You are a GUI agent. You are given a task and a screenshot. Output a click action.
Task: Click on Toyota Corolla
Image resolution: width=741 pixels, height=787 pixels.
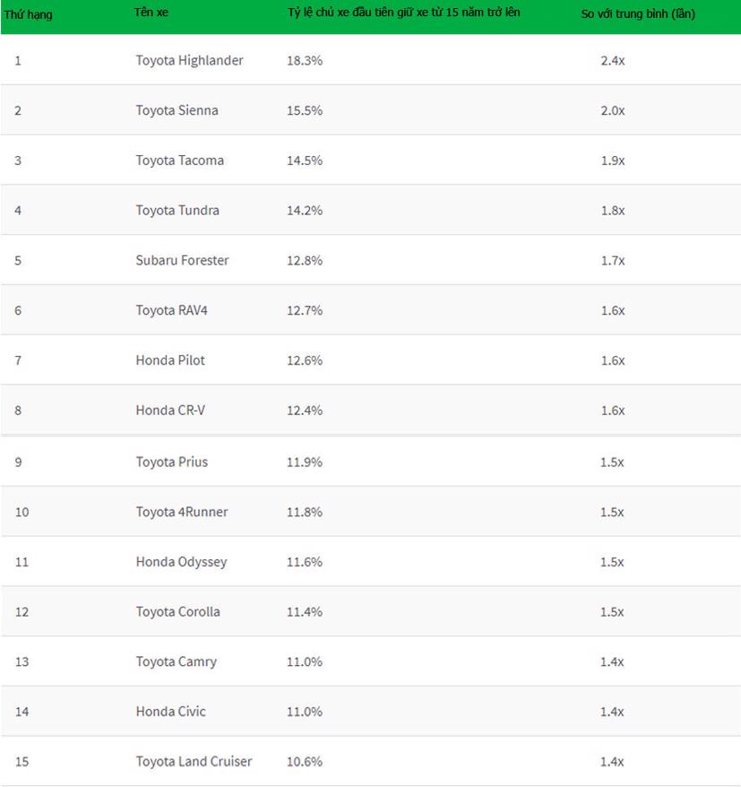pyautogui.click(x=177, y=612)
